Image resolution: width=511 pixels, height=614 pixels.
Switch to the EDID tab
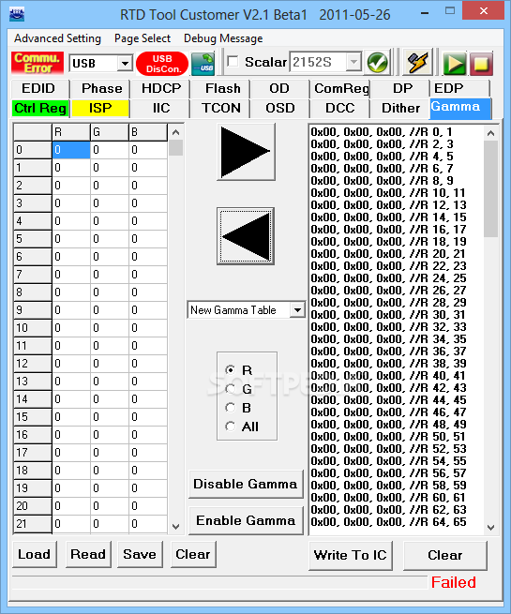38,88
